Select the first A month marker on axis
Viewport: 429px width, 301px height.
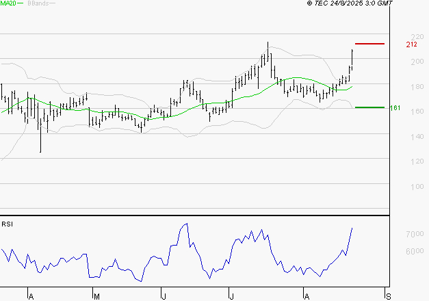pos(31,296)
